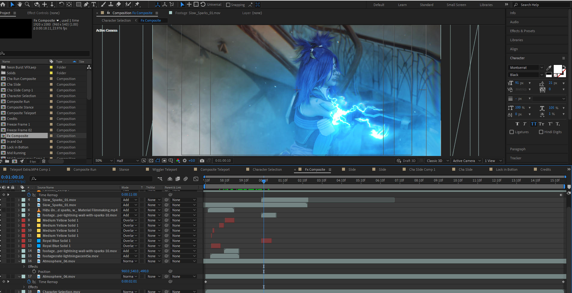Toggle Region of Interest button
Image resolution: width=572 pixels, height=293 pixels.
(x=164, y=161)
